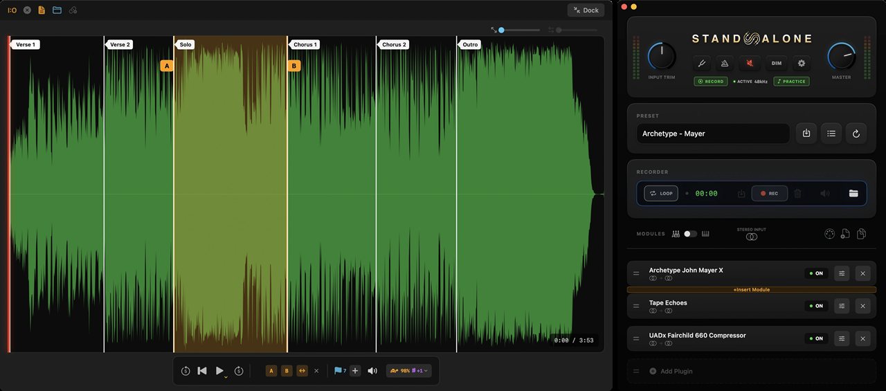Adjust the waveform zoom slider

coord(518,30)
